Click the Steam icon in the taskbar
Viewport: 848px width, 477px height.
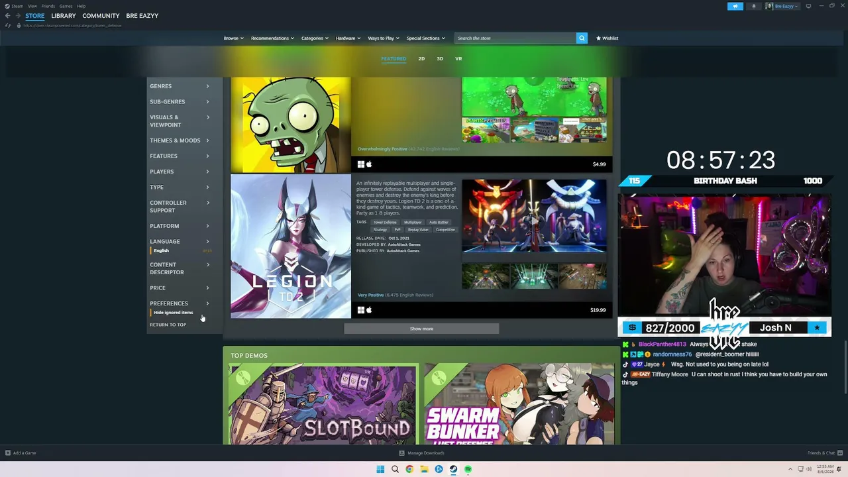tap(453, 469)
